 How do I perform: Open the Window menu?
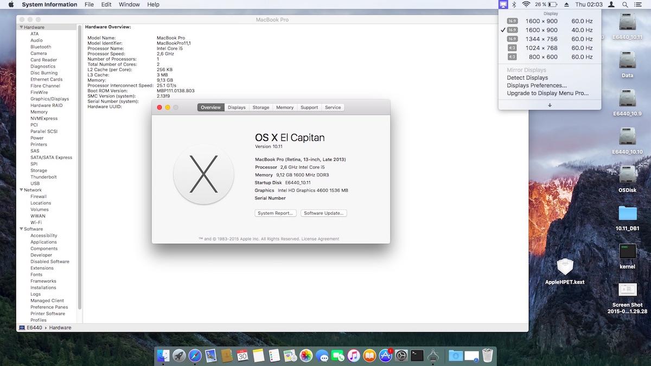tap(129, 4)
